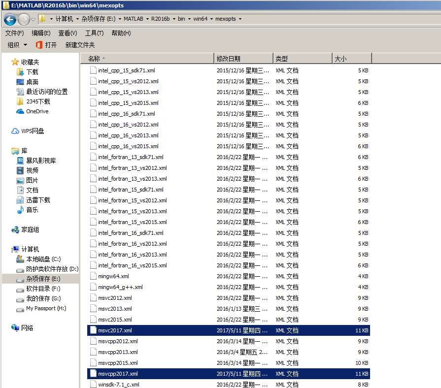Open the 工具(T) menu
This screenshot has width=441, height=388.
(x=94, y=33)
